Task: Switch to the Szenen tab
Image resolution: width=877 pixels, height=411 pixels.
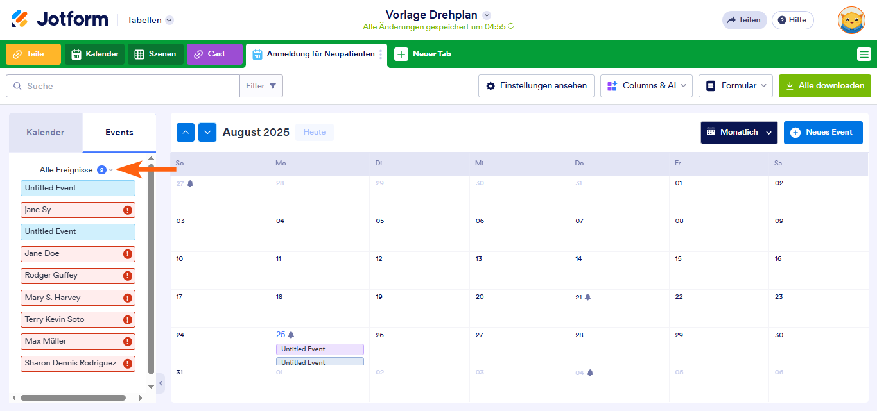Action: [155, 55]
